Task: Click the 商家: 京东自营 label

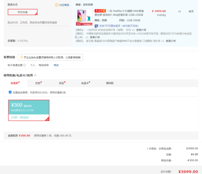Action: coord(84,5)
